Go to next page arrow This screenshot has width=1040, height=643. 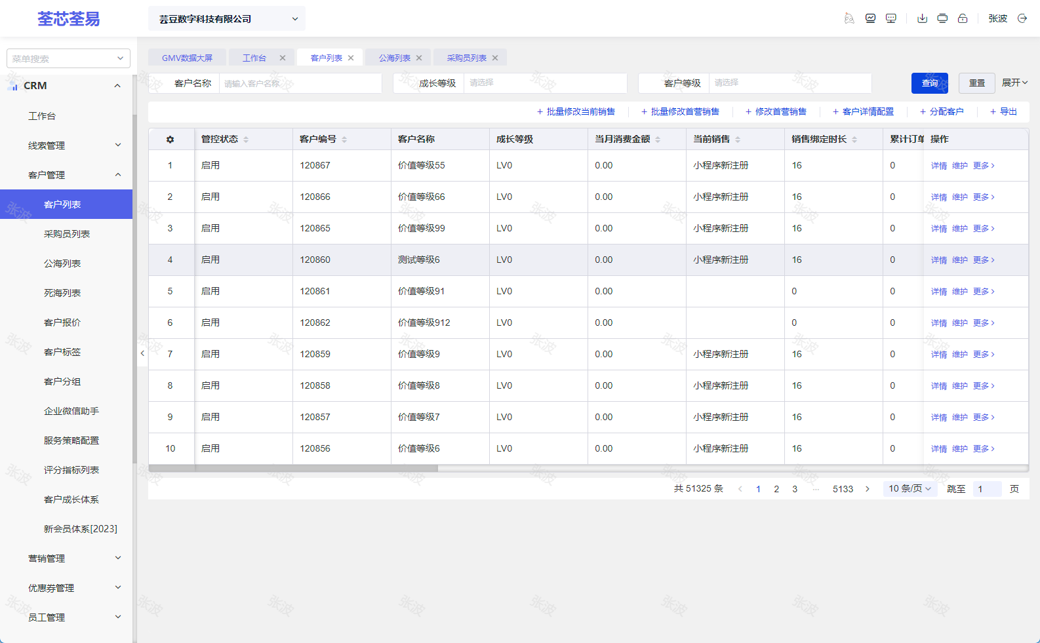click(x=868, y=489)
